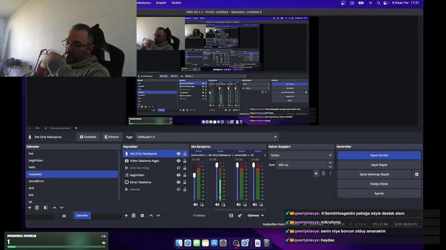Open the Yardım menu
446x250 pixels.
(176, 3)
